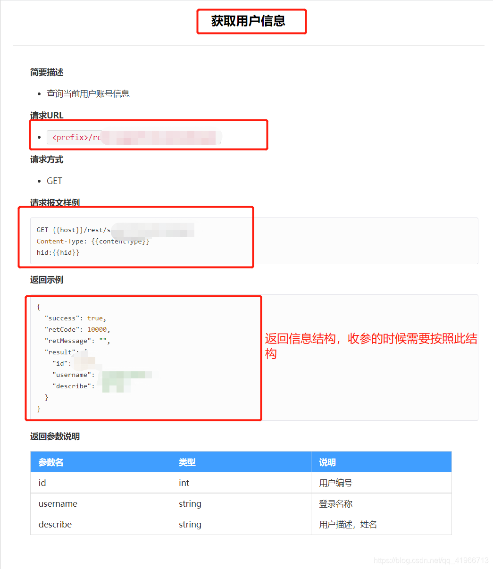Select the 请求方式 heading

click(x=46, y=159)
